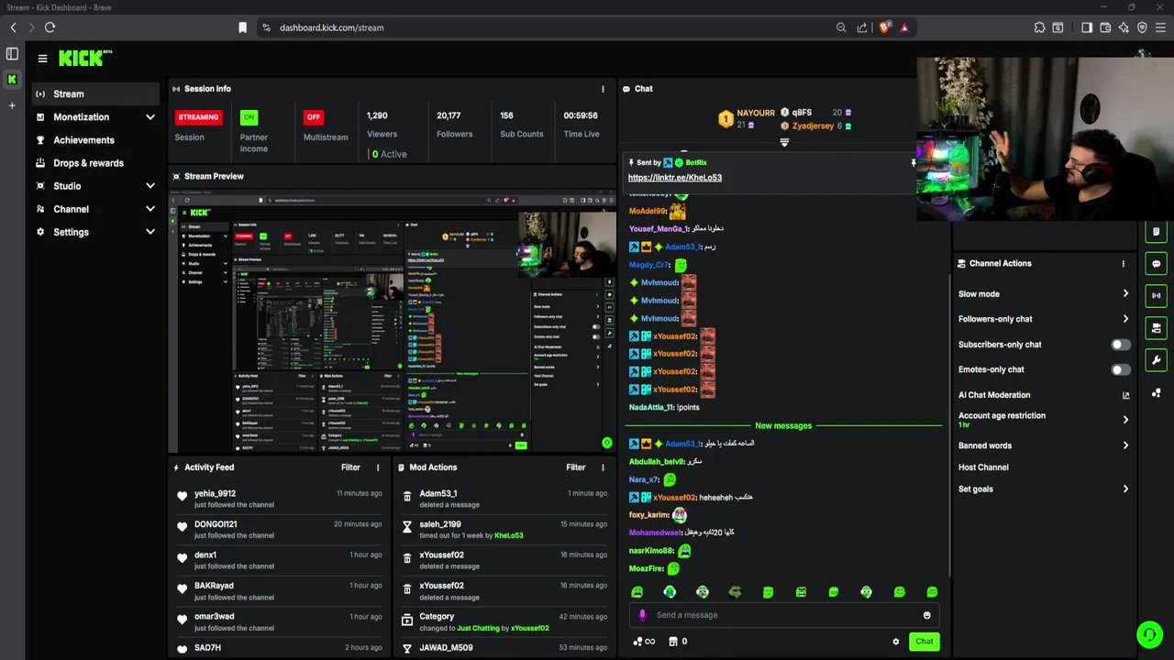The height and width of the screenshot is (660, 1174).
Task: Reload the page with refresh icon
Action: (50, 27)
